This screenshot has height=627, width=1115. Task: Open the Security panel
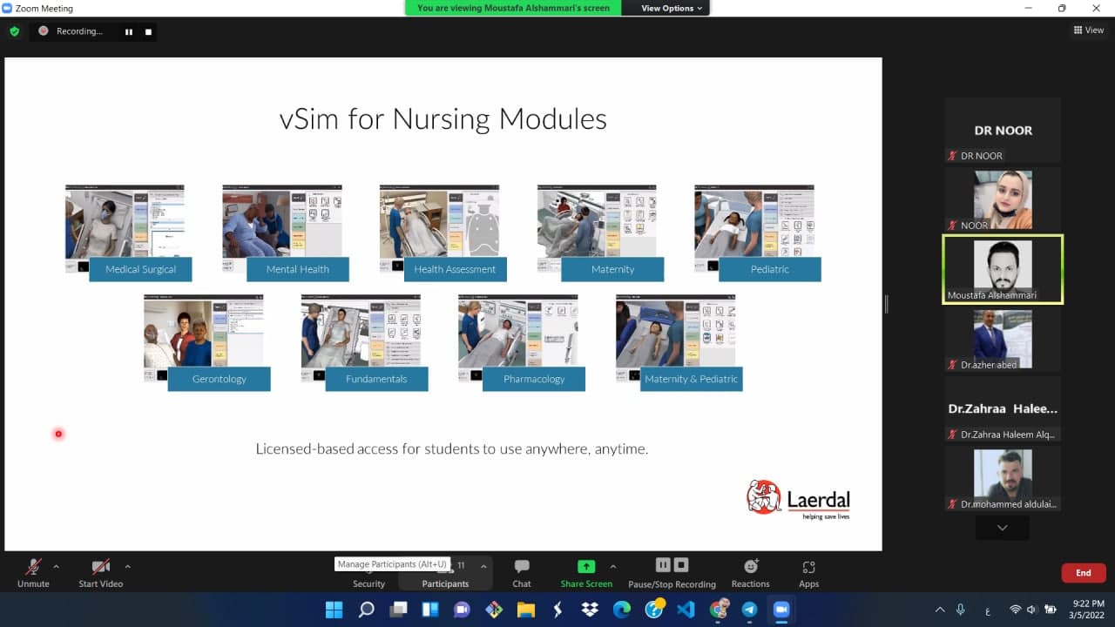pyautogui.click(x=368, y=583)
